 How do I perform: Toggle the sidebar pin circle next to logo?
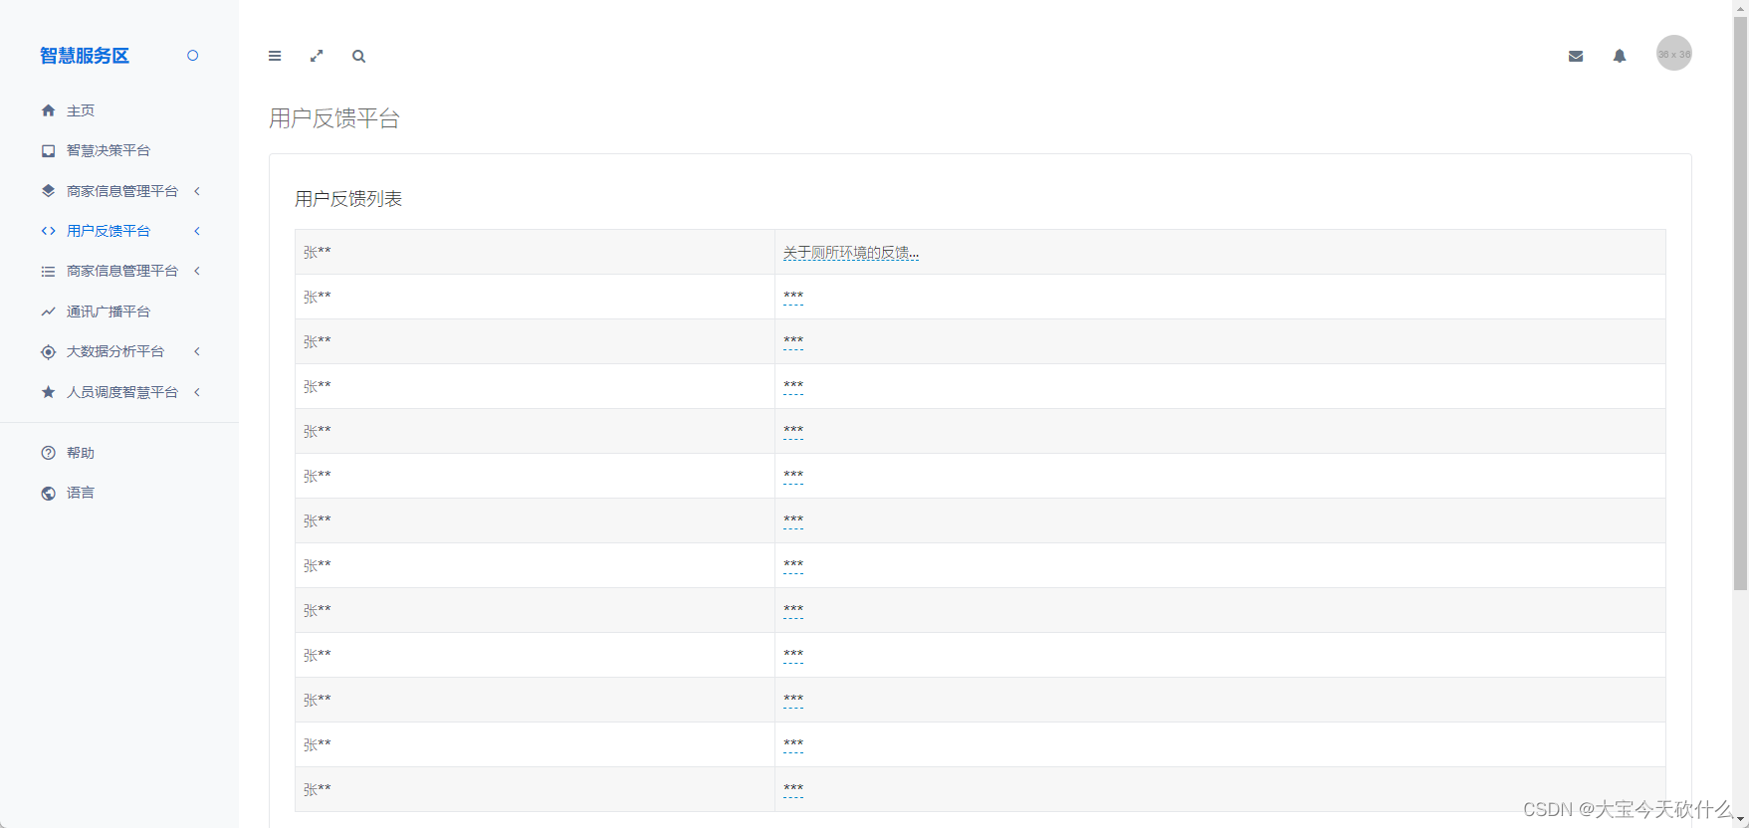193,56
